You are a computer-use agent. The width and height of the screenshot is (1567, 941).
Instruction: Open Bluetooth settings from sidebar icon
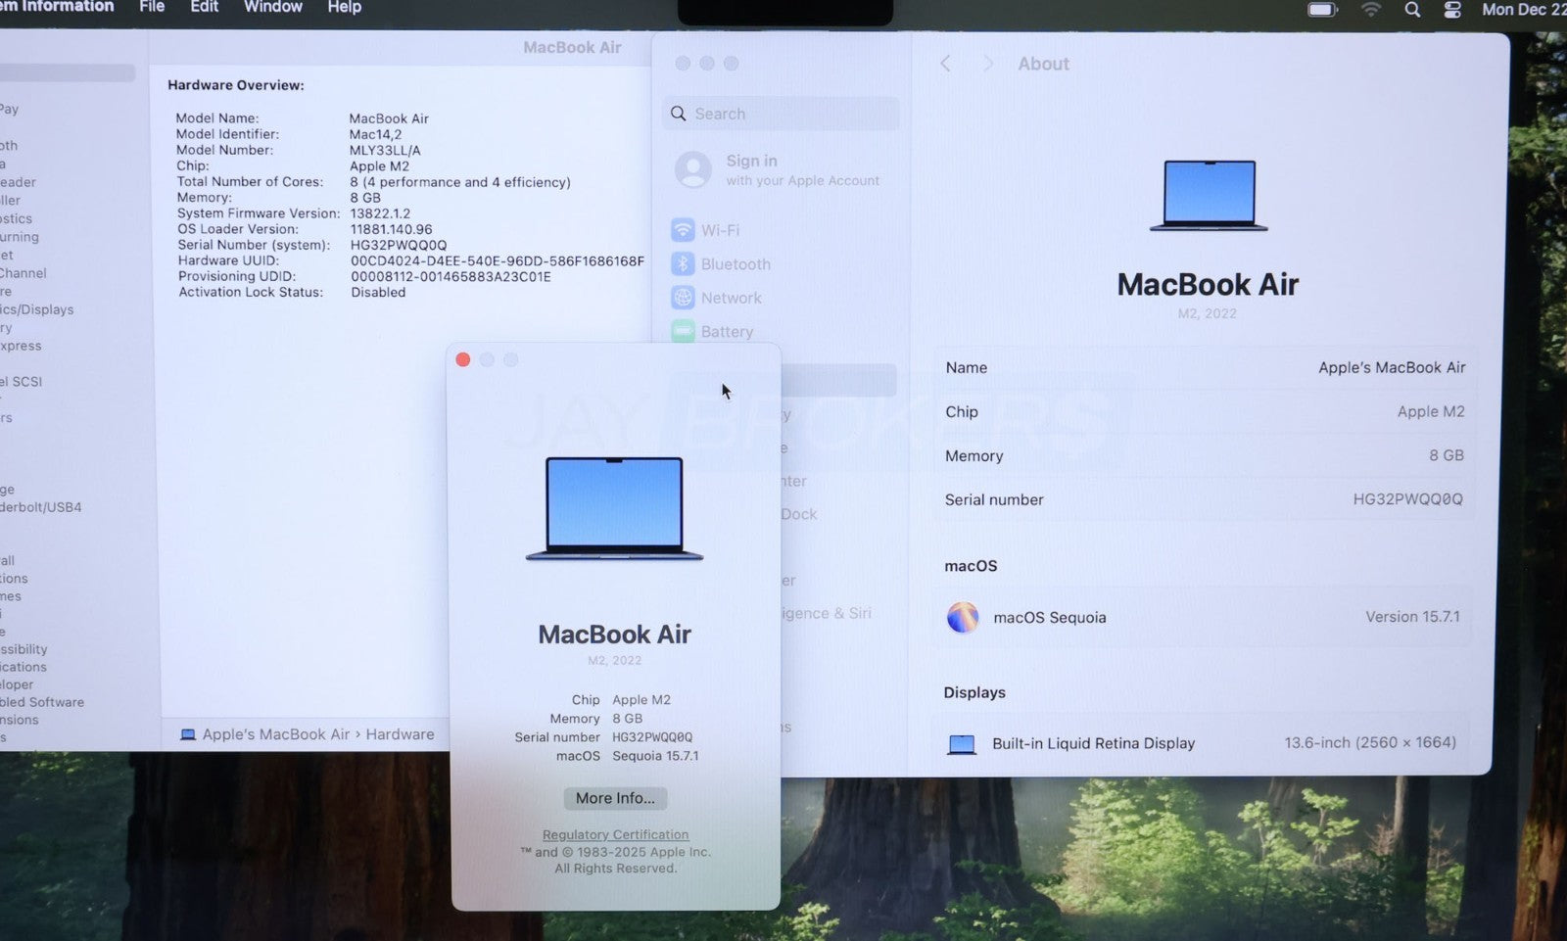click(683, 264)
